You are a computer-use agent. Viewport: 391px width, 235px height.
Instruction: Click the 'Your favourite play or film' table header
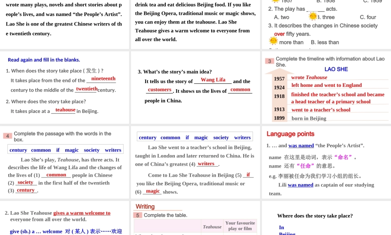point(240,226)
